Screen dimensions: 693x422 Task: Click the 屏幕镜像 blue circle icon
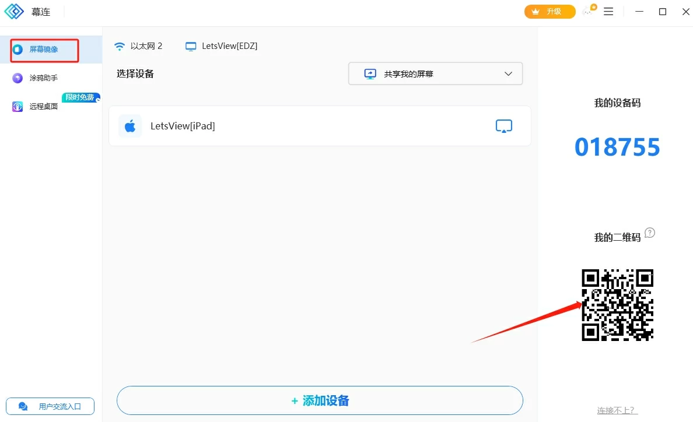click(17, 50)
